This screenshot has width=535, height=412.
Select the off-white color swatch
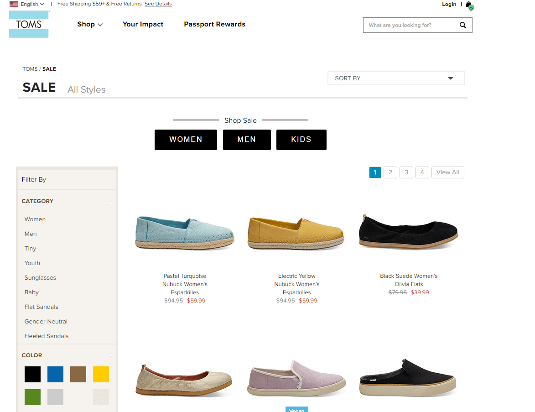point(101,397)
